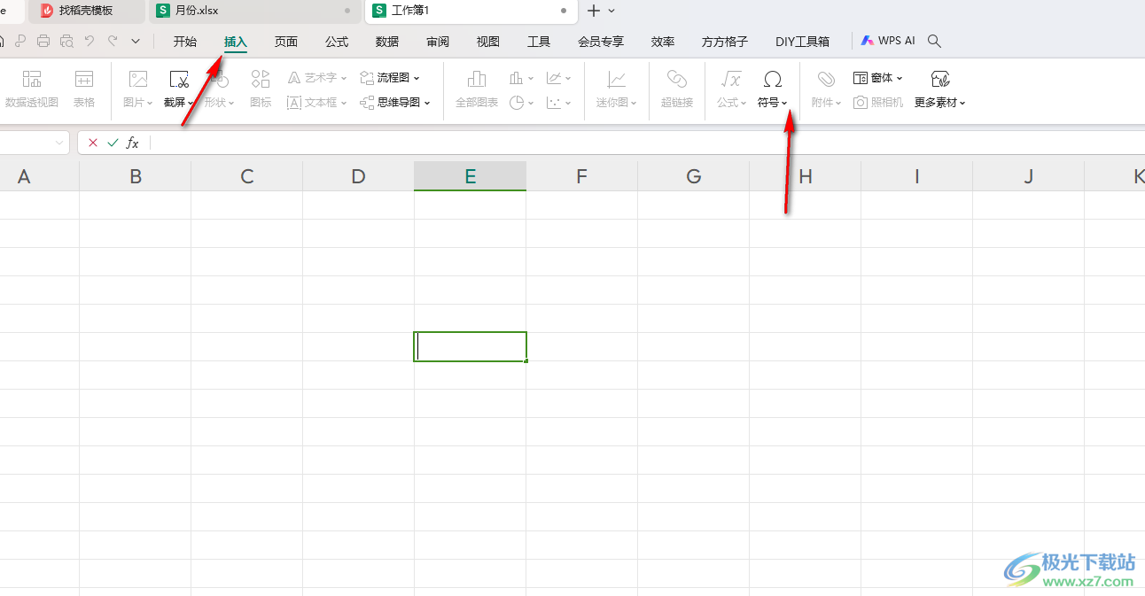Select column C header
Viewport: 1145px width, 596px height.
(247, 176)
